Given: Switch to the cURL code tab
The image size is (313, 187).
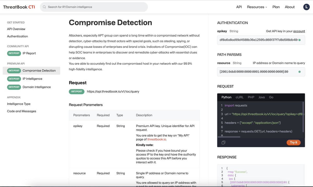Looking at the screenshot, I should pyautogui.click(x=239, y=97).
